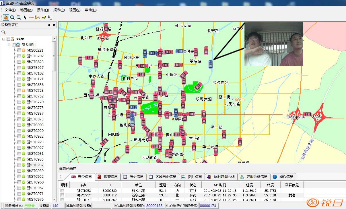The image size is (346, 209).
Task: Click the device tree scrollbar thumb
Action: [x=54, y=56]
